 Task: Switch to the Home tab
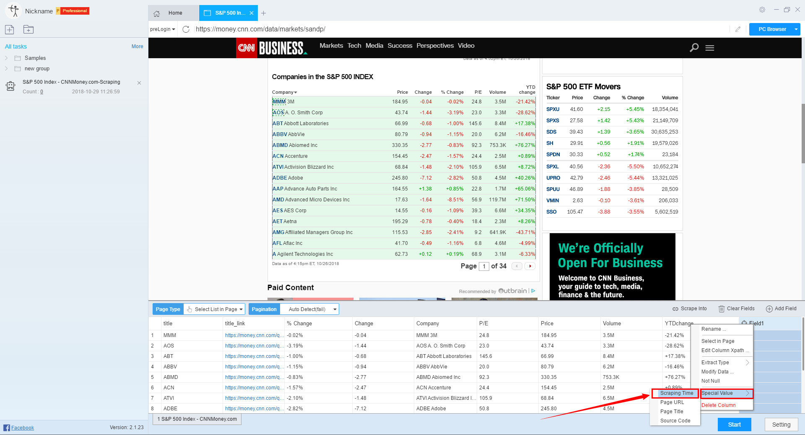(173, 13)
